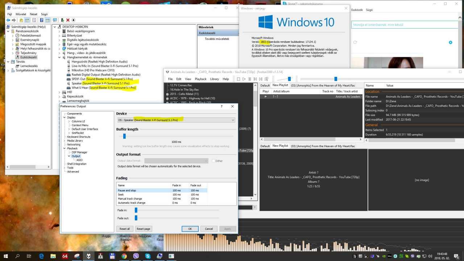Expand Szolgáltatások és kiszolgálók node
This screenshot has width=464, height=261.
[8, 70]
